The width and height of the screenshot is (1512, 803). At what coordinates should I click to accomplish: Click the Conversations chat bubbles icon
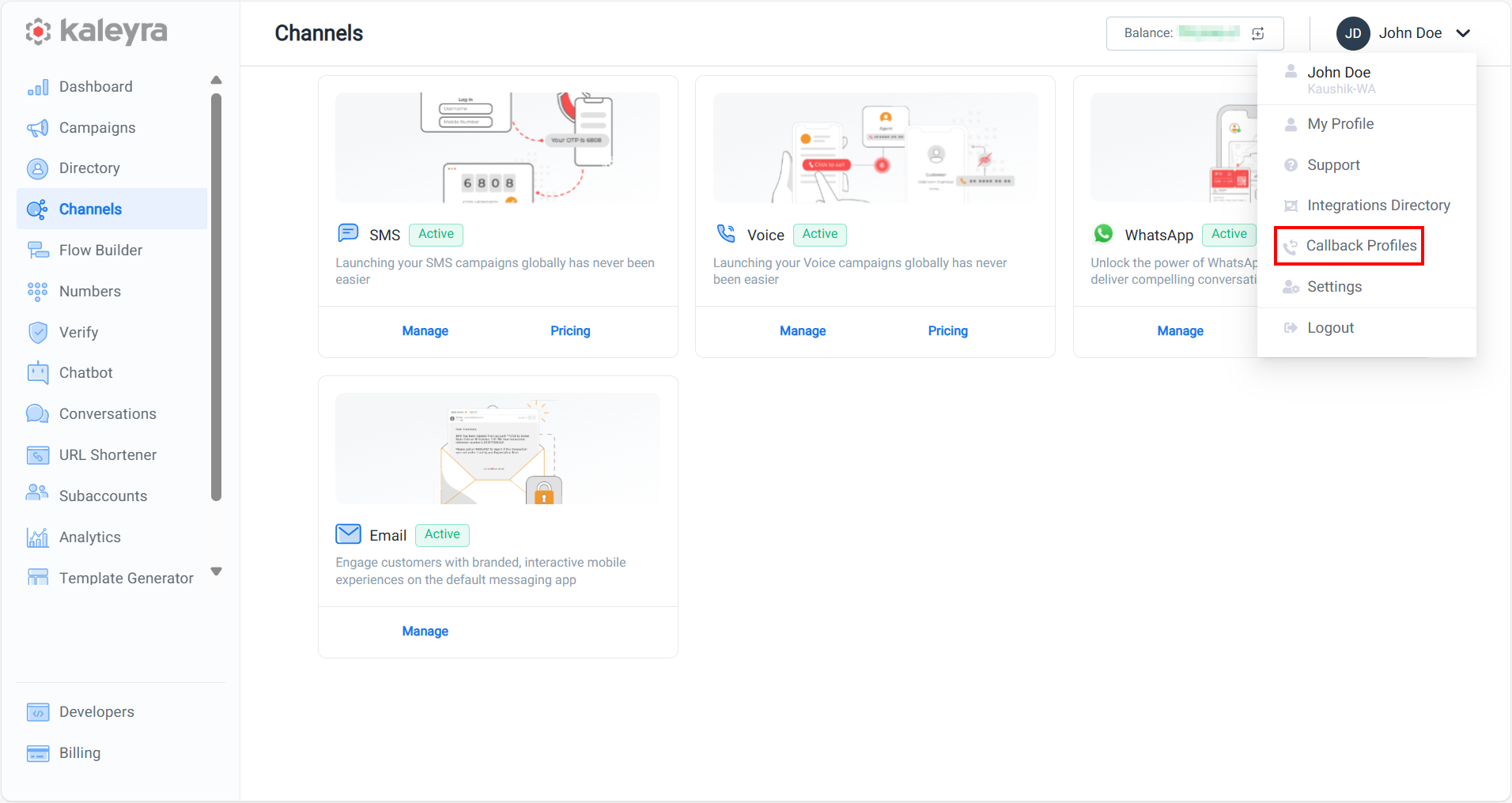[38, 414]
